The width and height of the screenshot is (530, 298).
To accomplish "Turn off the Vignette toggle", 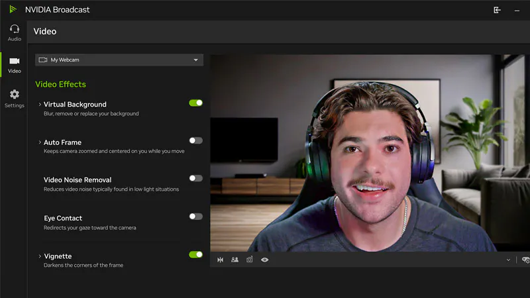I will [x=195, y=254].
